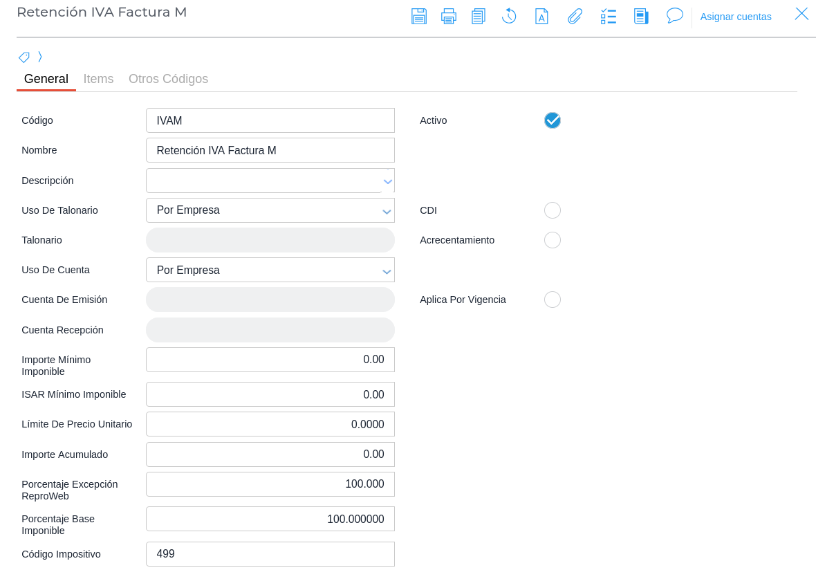
Task: Open the Uso De Cuenta dropdown
Action: coord(387,270)
